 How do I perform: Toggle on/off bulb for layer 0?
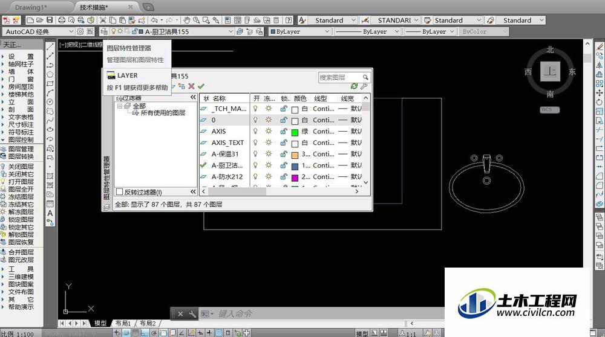[x=255, y=120]
